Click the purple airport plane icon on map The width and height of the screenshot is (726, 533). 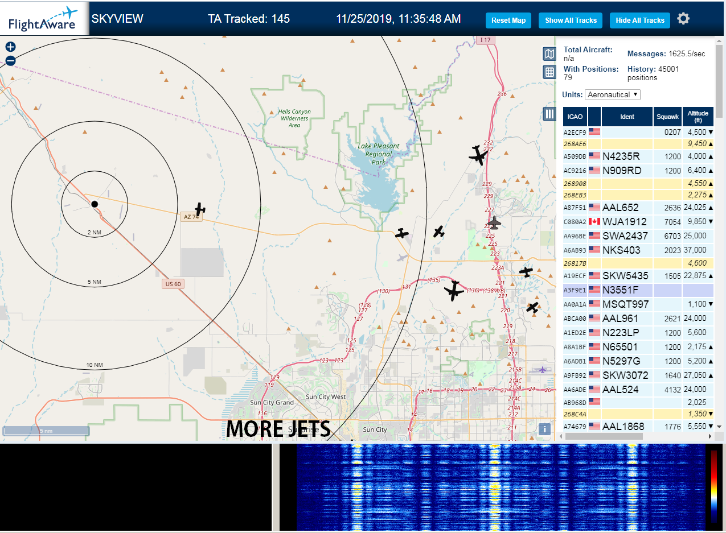[x=543, y=370]
